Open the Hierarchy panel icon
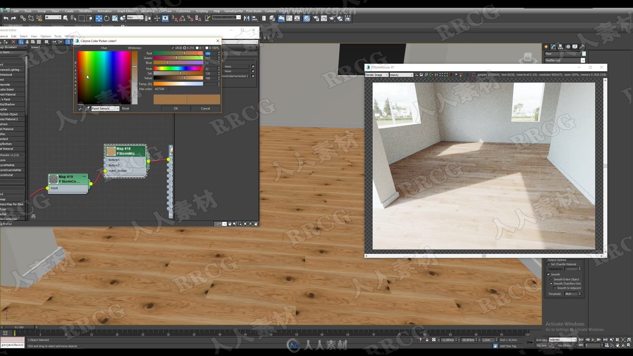Viewport: 633px width, 356px height. coord(560,47)
